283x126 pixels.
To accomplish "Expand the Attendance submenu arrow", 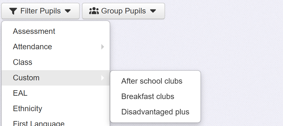I will (x=102, y=47).
